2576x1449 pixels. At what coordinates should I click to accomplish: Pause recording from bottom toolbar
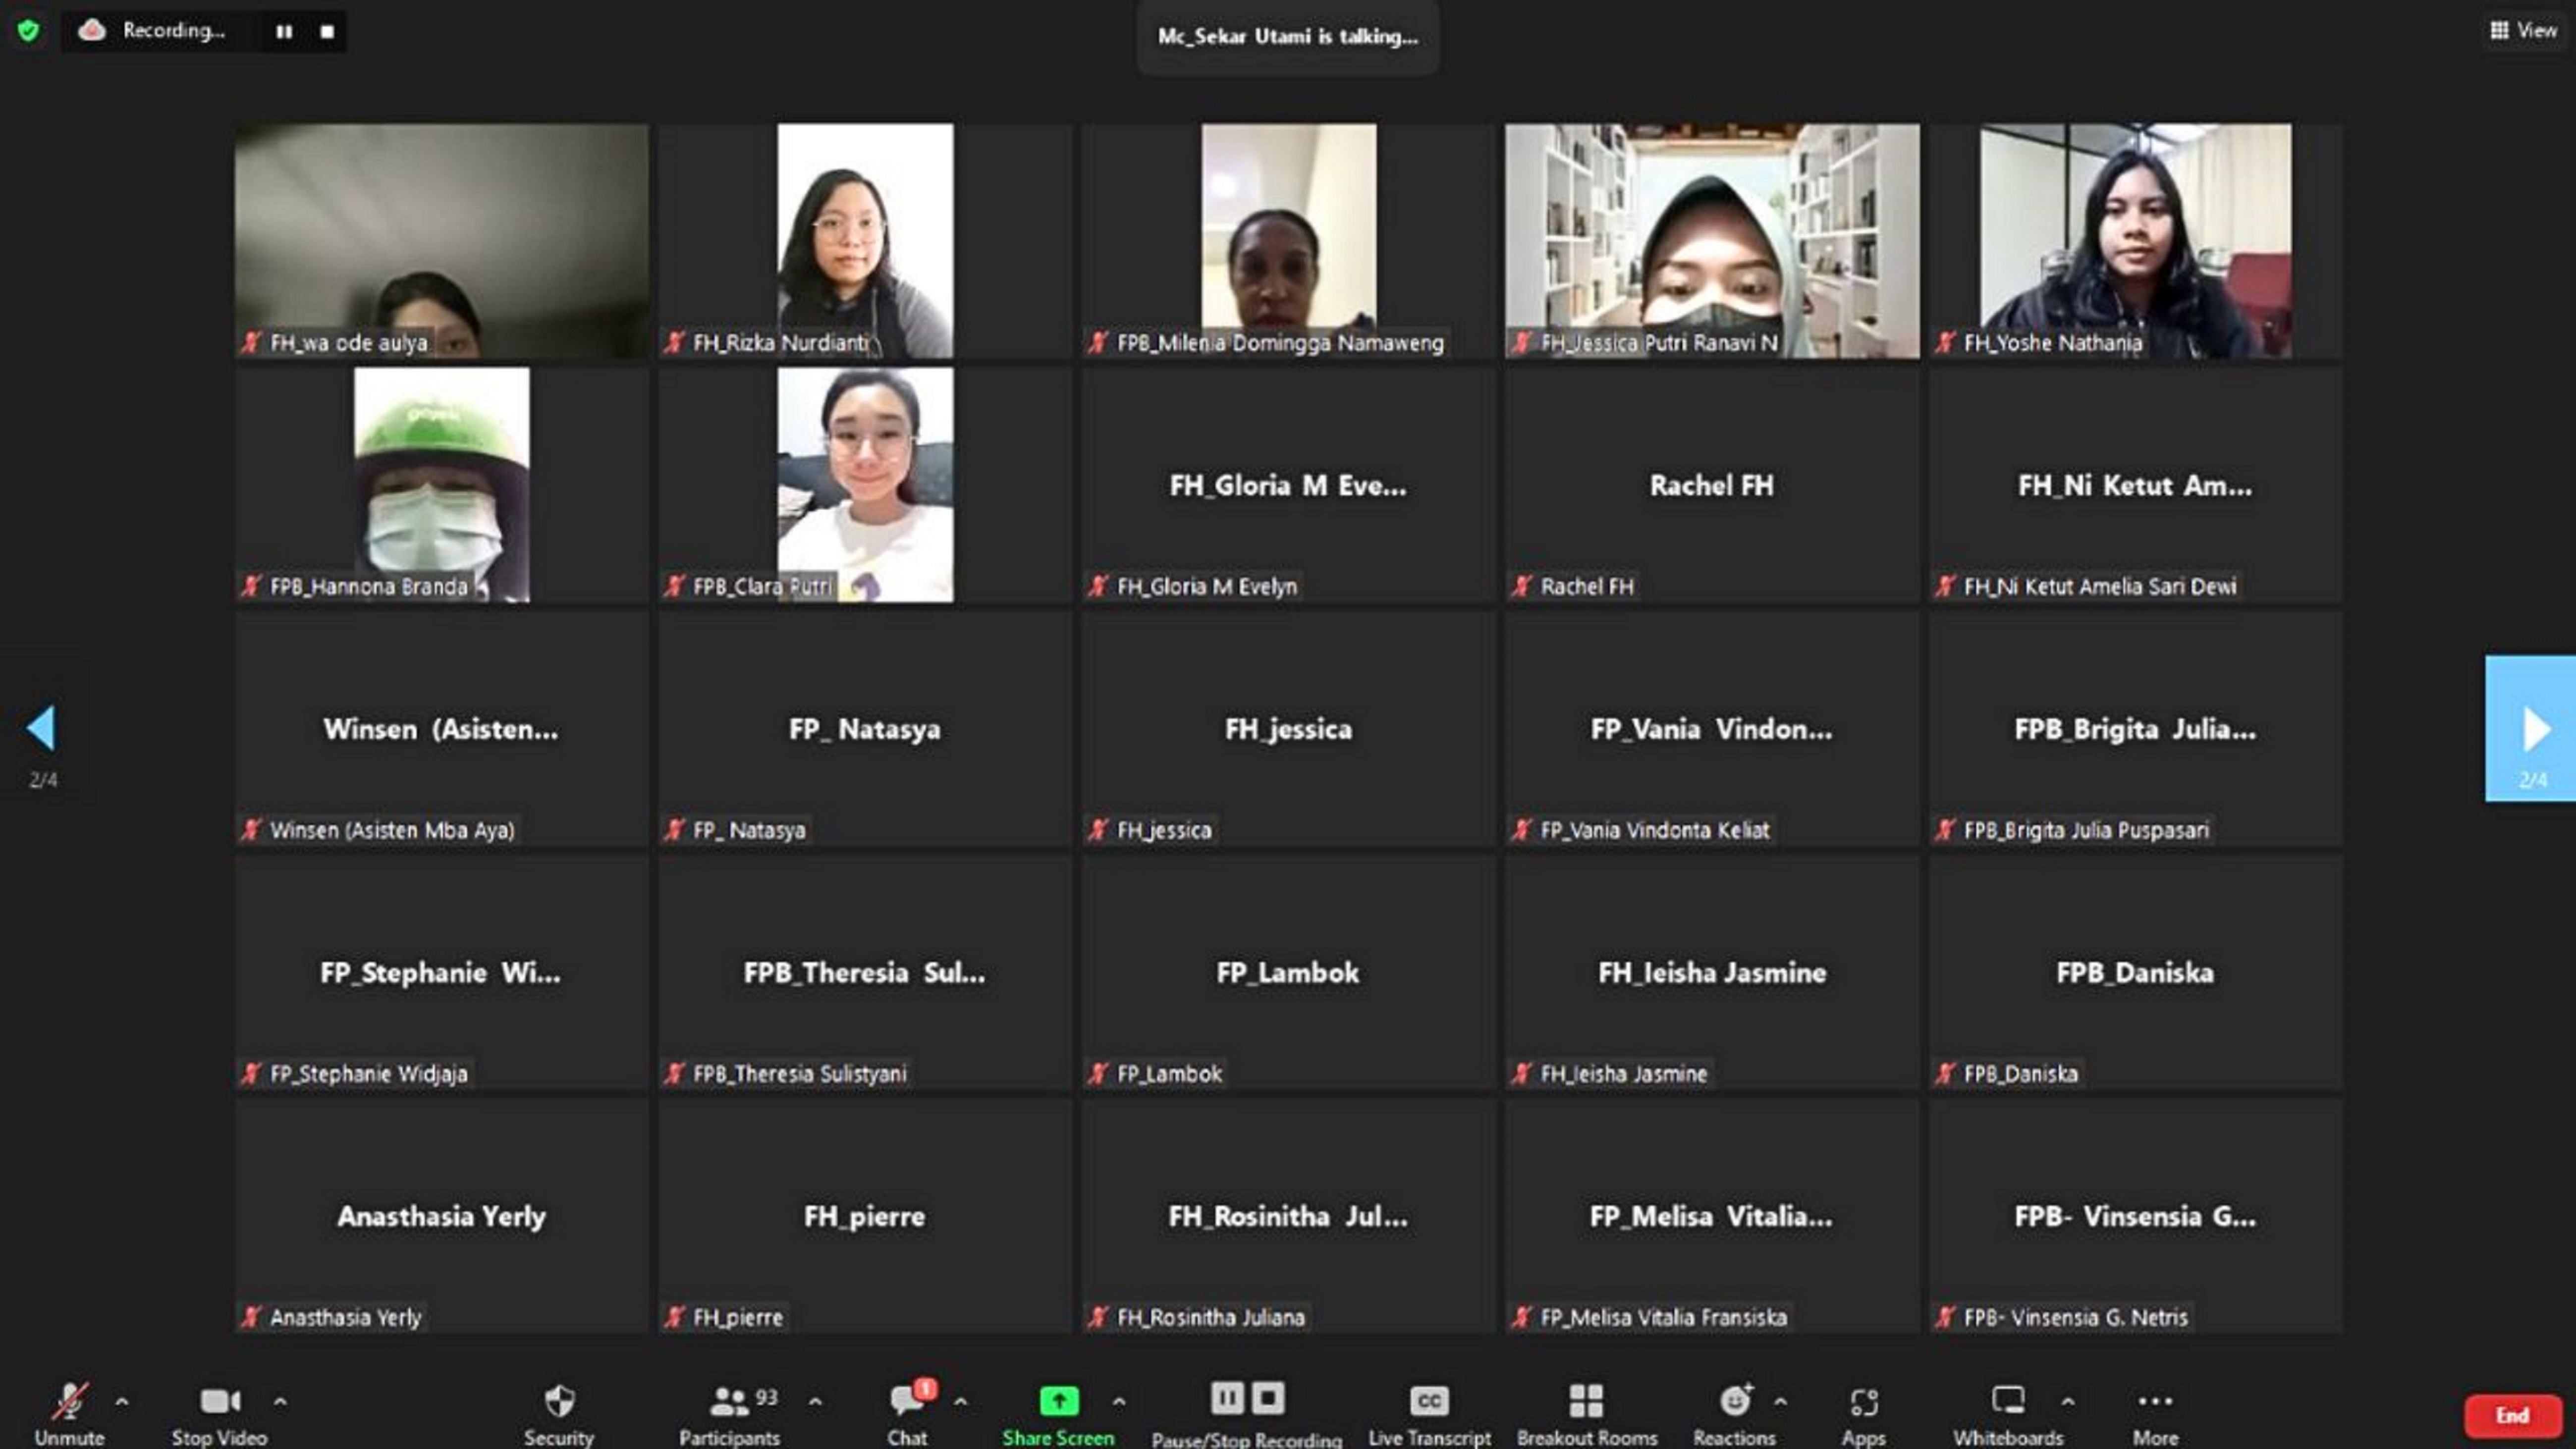[1227, 1397]
